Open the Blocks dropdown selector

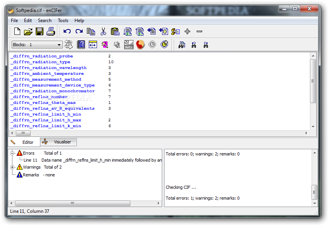(37, 45)
